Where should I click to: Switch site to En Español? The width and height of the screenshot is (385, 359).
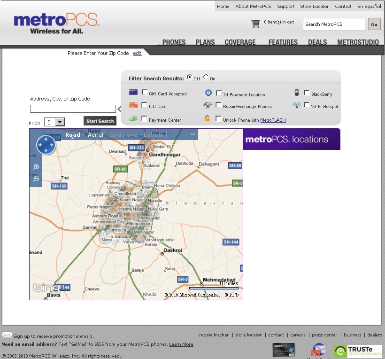(x=369, y=7)
